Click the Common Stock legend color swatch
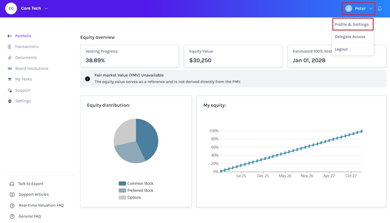390x223 pixels. (122, 183)
